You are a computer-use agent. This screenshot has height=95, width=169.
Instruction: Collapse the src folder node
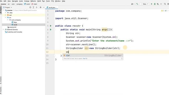point(5,17)
